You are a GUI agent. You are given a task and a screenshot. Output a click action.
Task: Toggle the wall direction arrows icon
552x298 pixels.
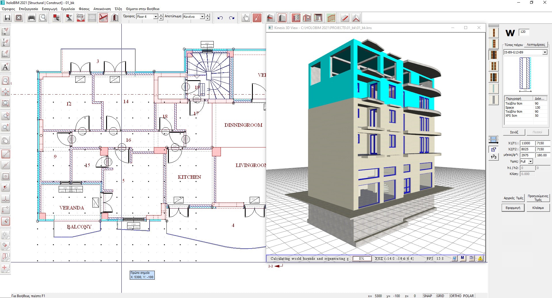click(494, 140)
